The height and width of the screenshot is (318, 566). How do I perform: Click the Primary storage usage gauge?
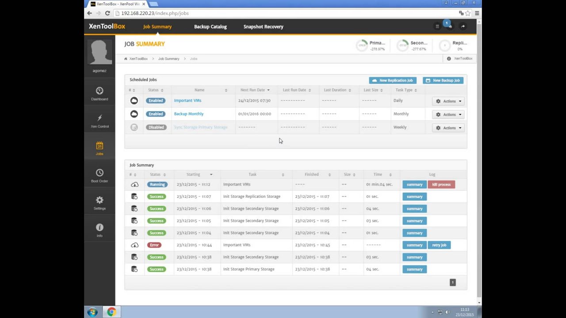(x=362, y=45)
